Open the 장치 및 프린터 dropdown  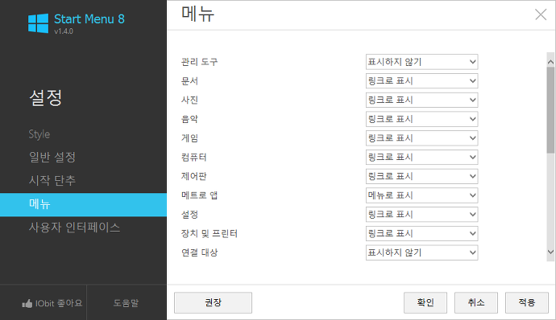[x=421, y=234]
